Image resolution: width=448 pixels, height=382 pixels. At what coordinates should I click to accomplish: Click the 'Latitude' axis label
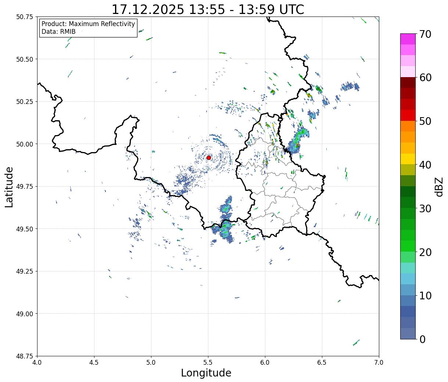point(9,187)
